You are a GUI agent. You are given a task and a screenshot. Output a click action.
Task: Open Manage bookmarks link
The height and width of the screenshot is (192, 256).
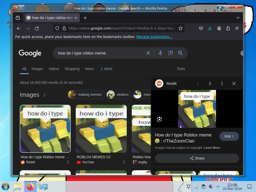click(x=154, y=37)
